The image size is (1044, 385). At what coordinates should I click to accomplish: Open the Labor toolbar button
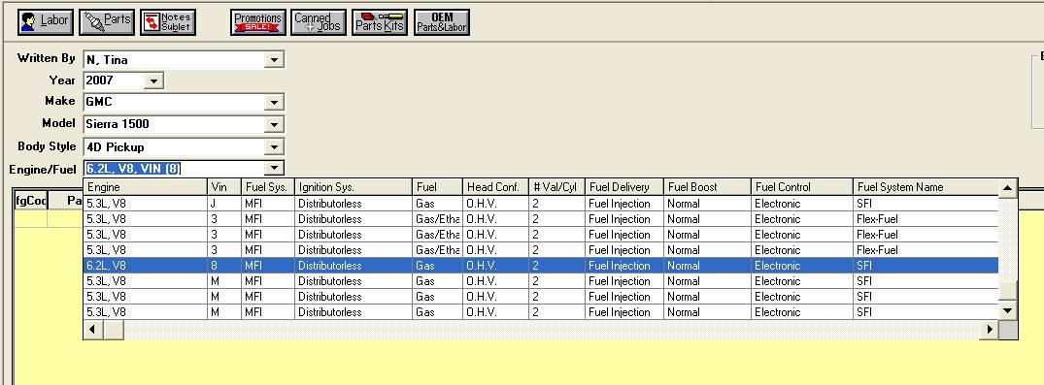45,22
